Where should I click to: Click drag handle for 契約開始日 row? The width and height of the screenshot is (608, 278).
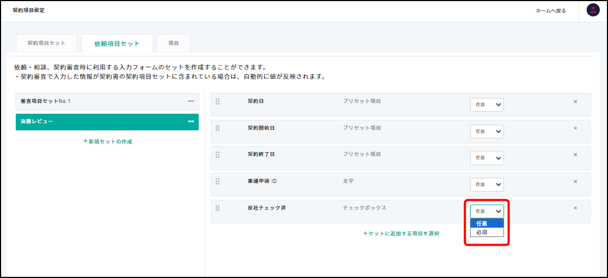click(x=217, y=128)
